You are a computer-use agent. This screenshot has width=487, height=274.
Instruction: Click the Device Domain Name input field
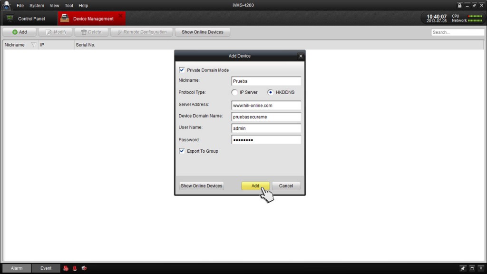(x=266, y=117)
